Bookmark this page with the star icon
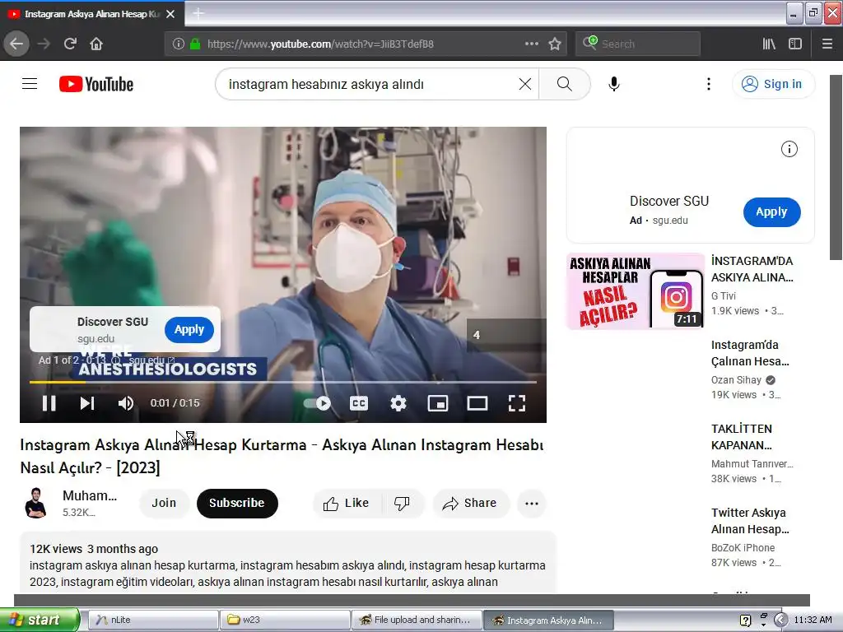Viewport: 843px width, 632px height. click(x=555, y=44)
